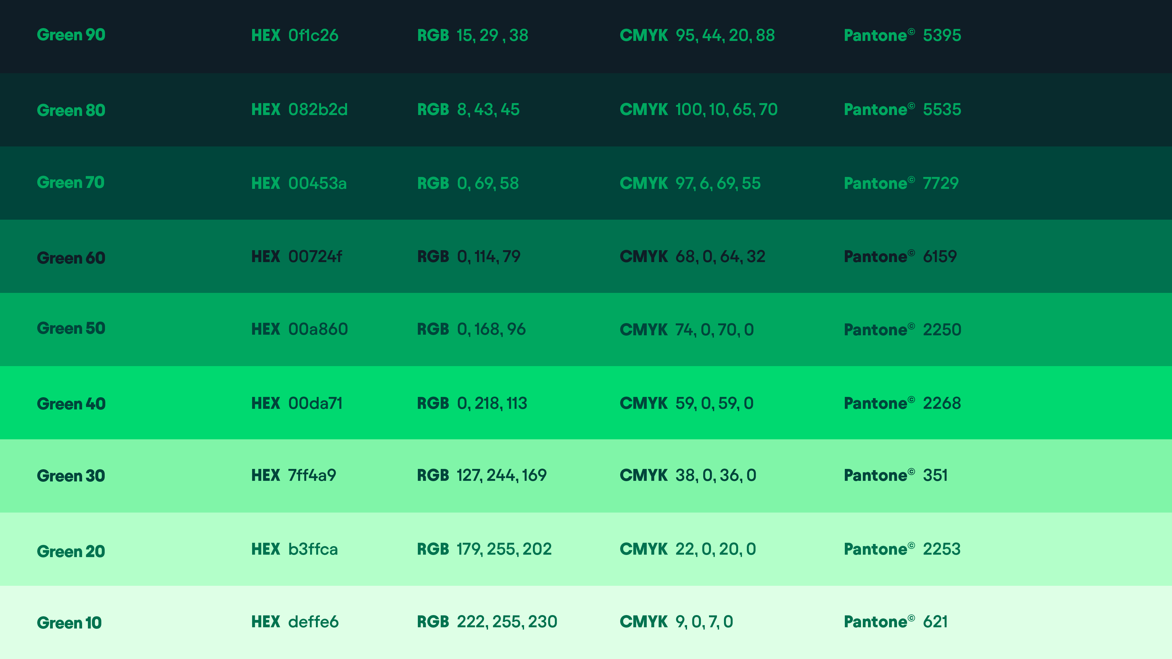Click the Green 90 label
This screenshot has height=659, width=1172.
pyautogui.click(x=71, y=35)
